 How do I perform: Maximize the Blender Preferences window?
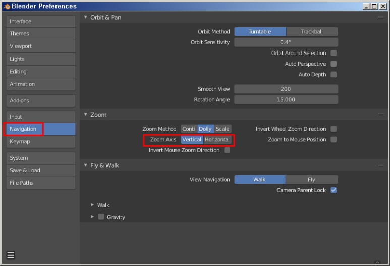374,6
